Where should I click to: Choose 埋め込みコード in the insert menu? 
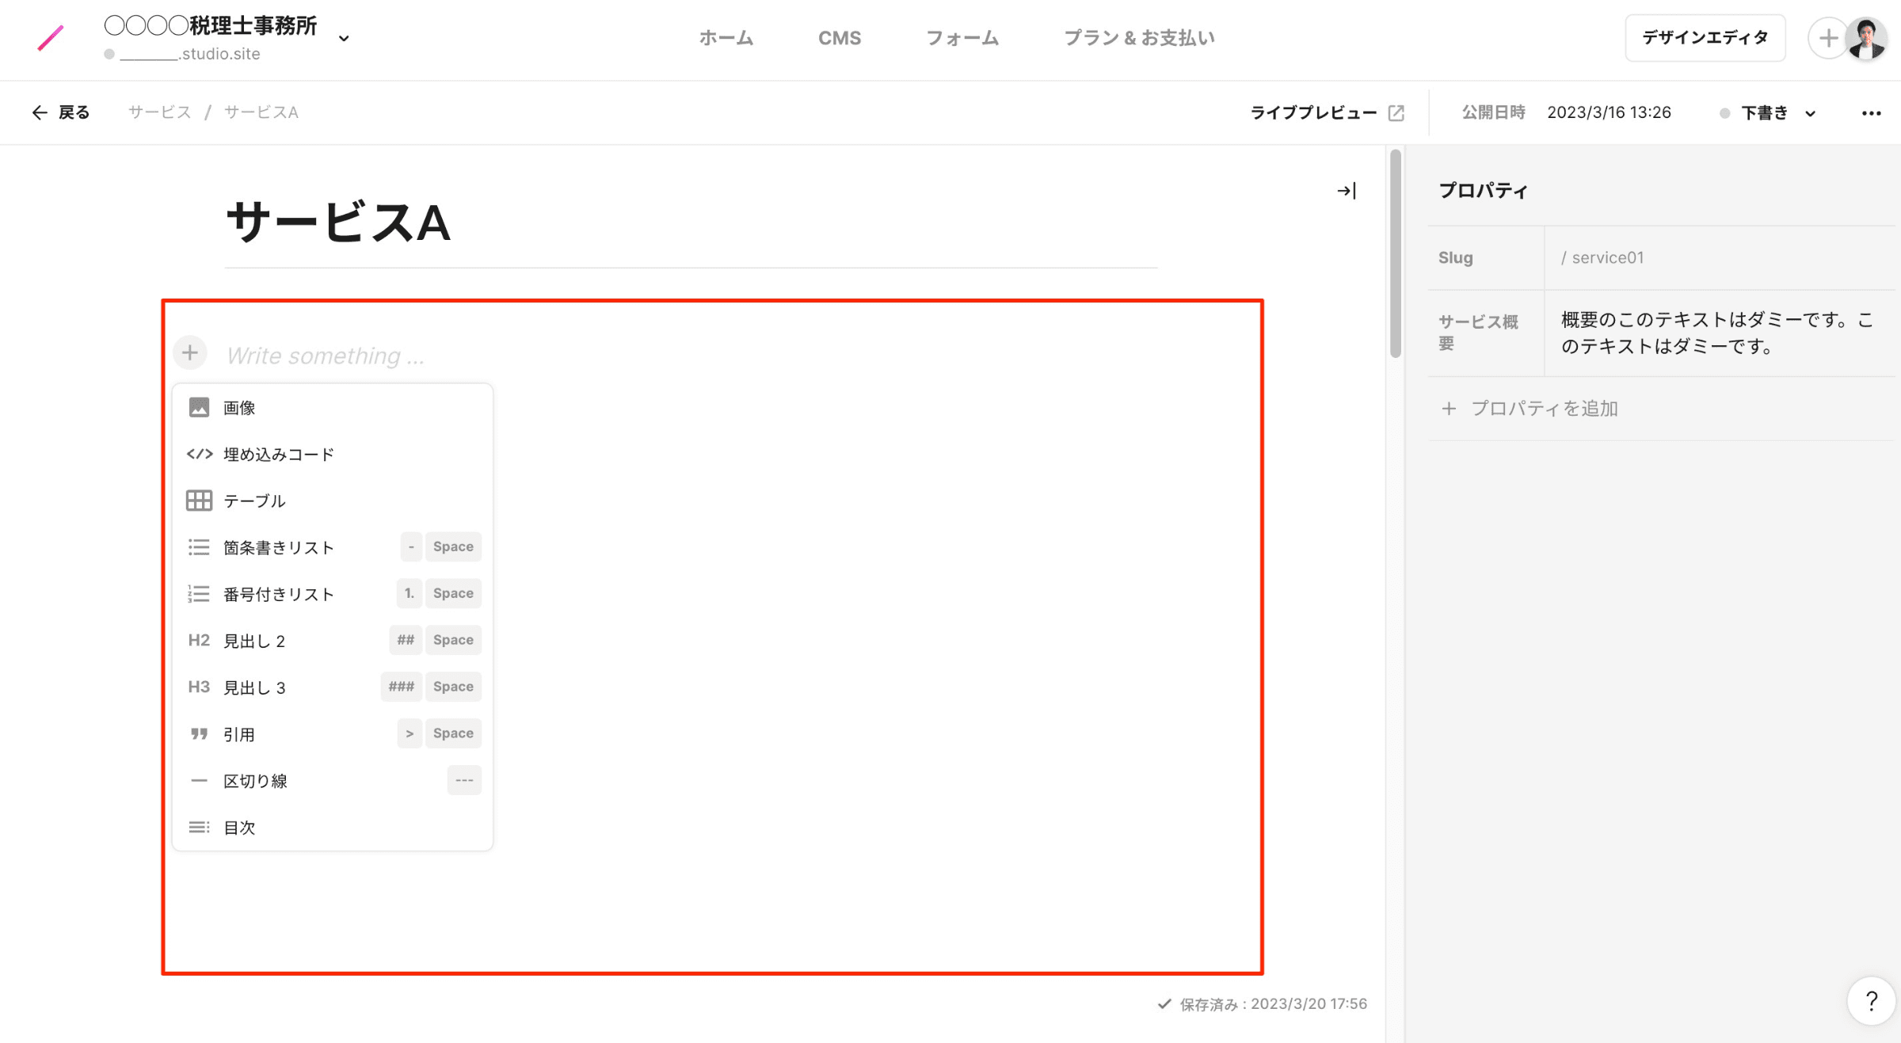[278, 455]
